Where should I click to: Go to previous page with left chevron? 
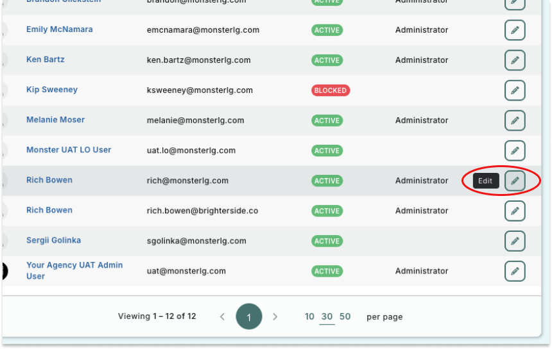pyautogui.click(x=223, y=316)
